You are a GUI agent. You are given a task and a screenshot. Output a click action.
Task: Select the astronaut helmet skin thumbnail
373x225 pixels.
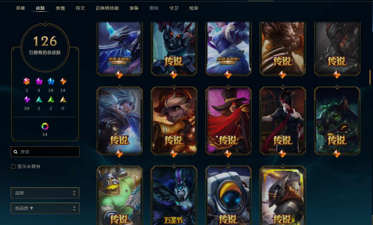coord(228,195)
